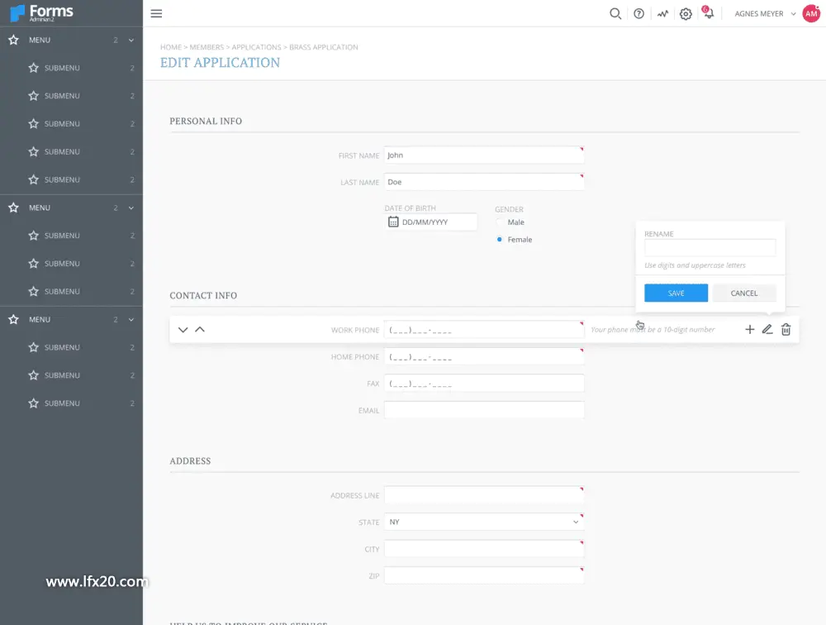826x625 pixels.
Task: Open the settings gear icon
Action: pyautogui.click(x=686, y=14)
